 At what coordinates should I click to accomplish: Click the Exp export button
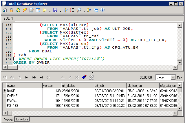click(179, 78)
